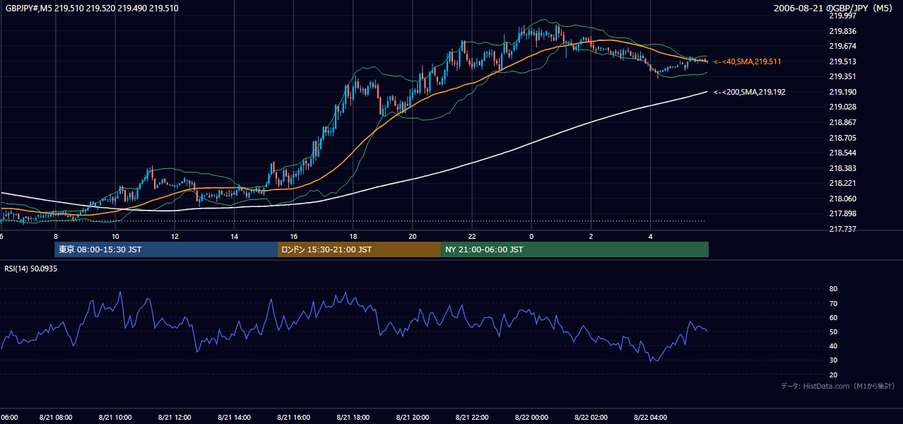Click price axis label 218.867
903x424 pixels.
(842, 122)
